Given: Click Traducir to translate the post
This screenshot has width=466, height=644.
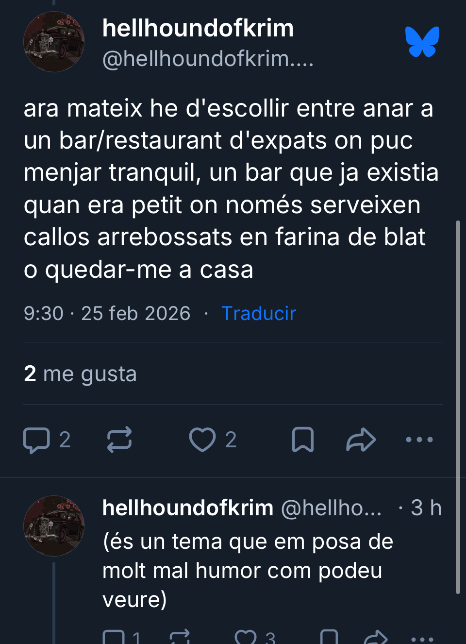Looking at the screenshot, I should pos(259,313).
